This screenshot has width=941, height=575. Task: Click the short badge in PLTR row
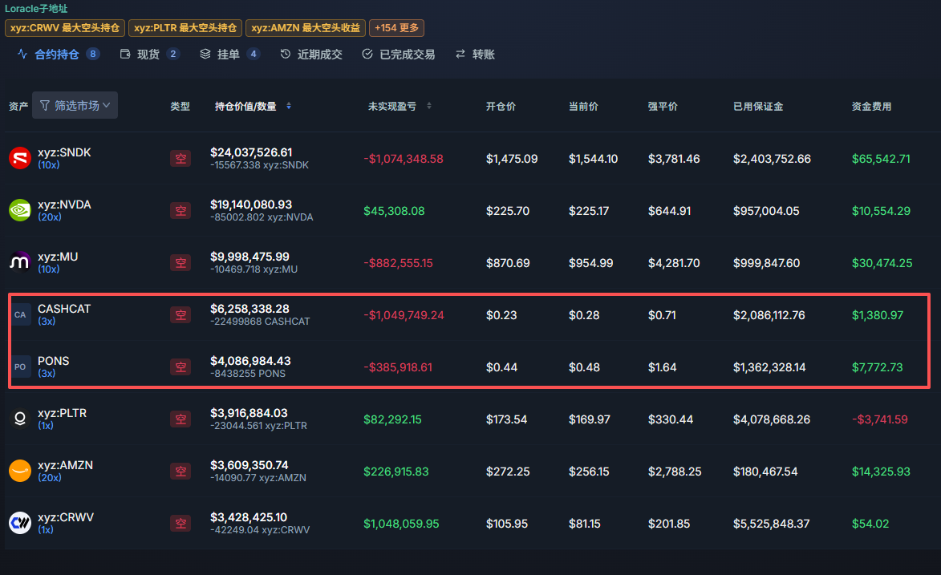pyautogui.click(x=180, y=419)
